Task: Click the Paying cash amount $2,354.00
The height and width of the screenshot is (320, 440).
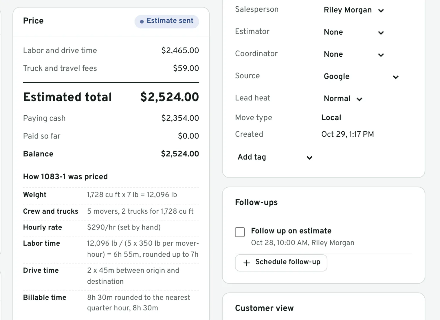Action: [180, 118]
